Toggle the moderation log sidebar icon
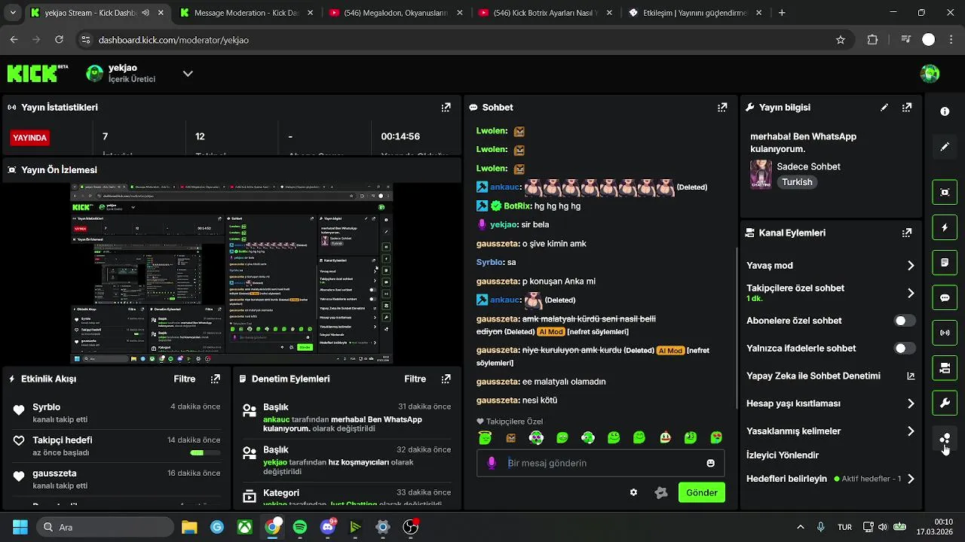 coord(945,263)
